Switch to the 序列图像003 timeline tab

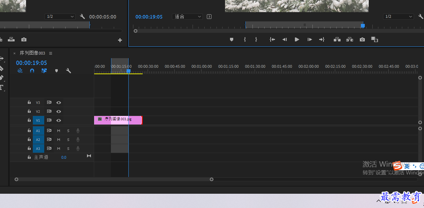click(32, 53)
